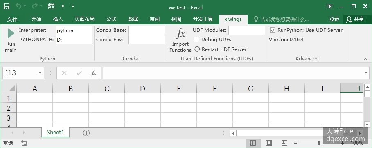Open the 文件 menu tab
372x148 pixels.
(x=12, y=19)
